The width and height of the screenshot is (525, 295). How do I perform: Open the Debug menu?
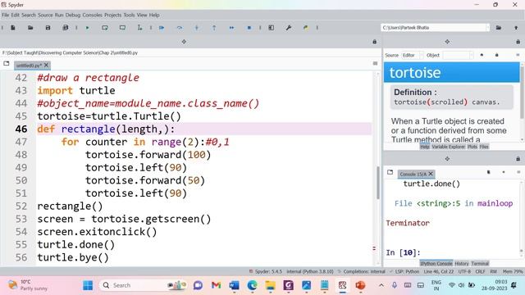tap(73, 15)
